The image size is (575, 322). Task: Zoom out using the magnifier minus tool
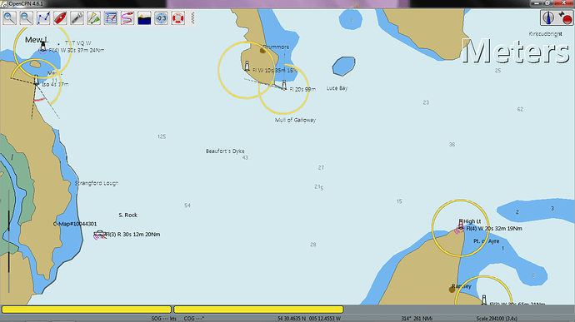[x=27, y=18]
